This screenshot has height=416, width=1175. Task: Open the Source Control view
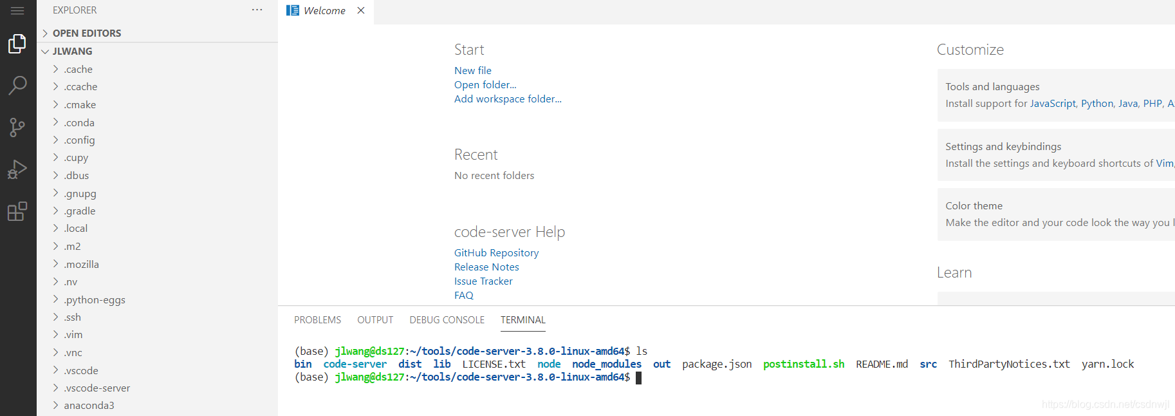[x=17, y=127]
